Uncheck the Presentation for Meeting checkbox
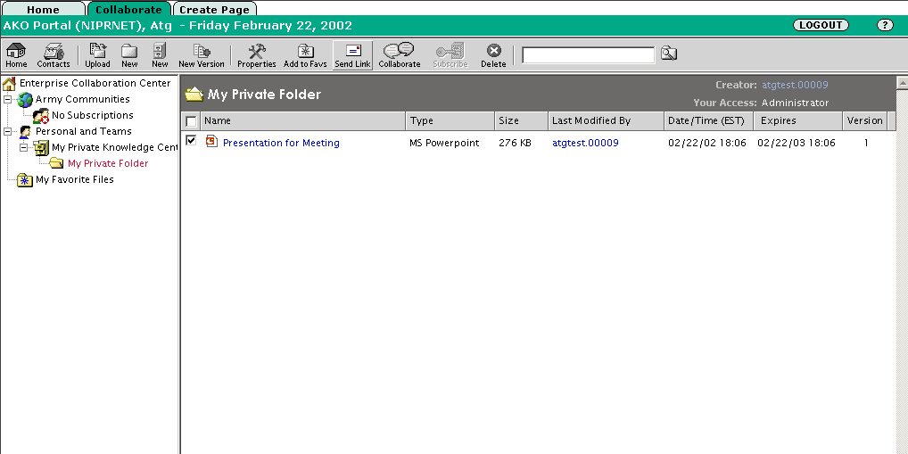This screenshot has width=908, height=454. pyautogui.click(x=191, y=141)
